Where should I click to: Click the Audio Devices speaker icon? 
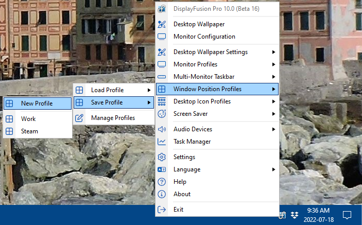click(x=162, y=129)
